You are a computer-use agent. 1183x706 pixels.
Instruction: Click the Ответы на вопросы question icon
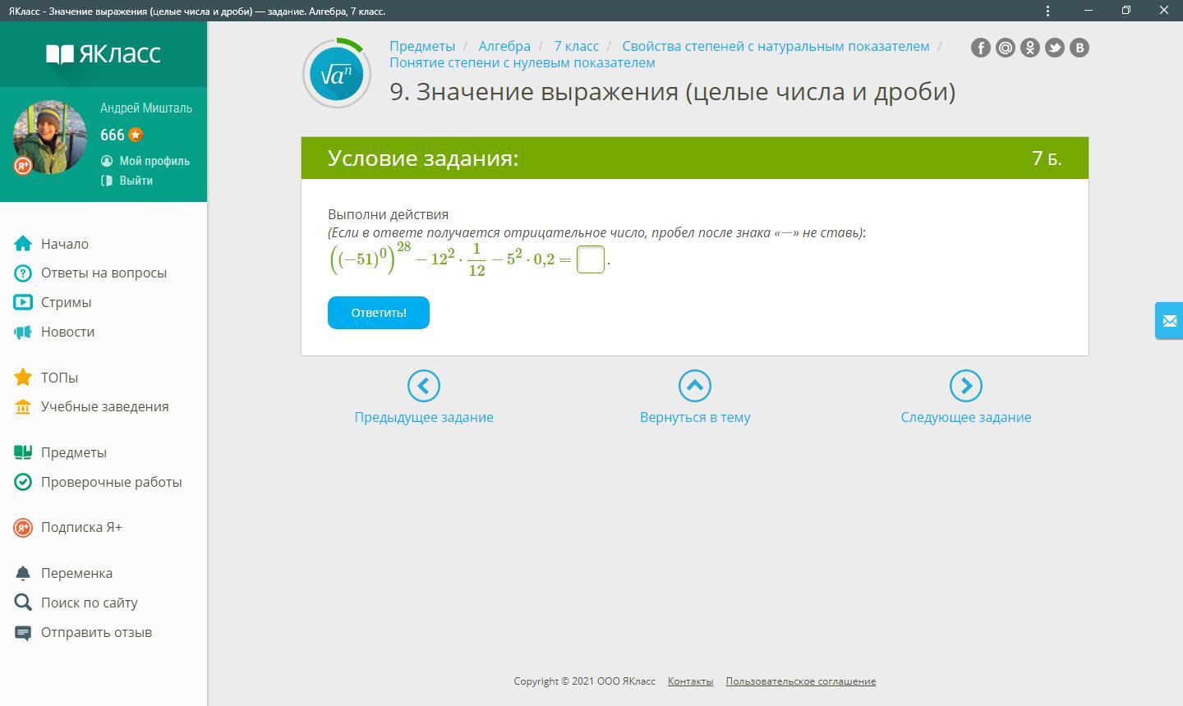(23, 273)
